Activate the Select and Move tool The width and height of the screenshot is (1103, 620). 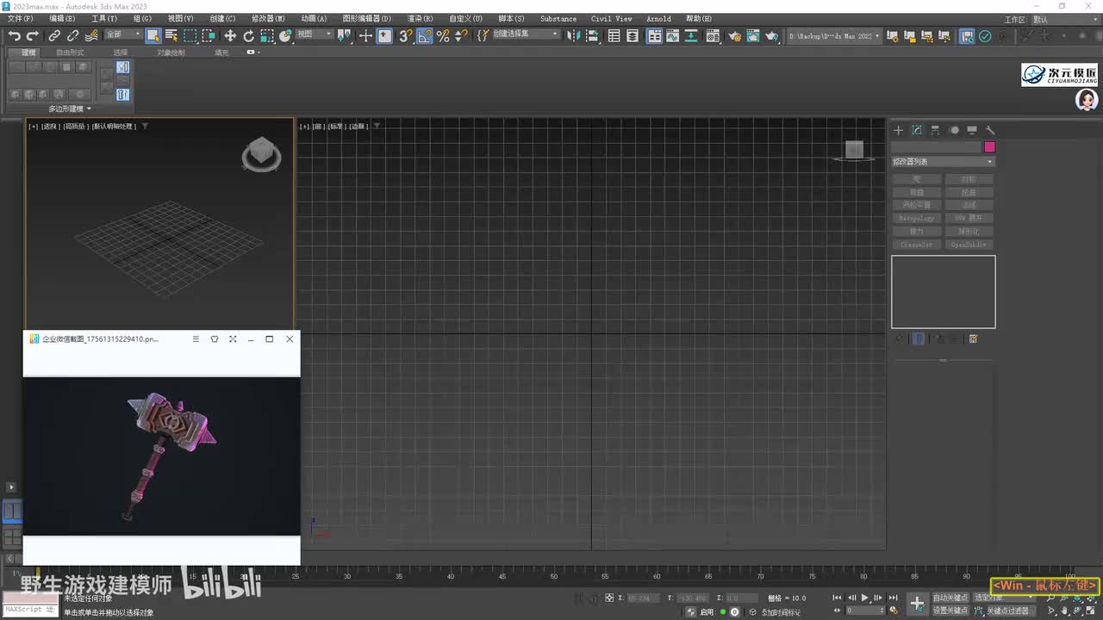230,36
